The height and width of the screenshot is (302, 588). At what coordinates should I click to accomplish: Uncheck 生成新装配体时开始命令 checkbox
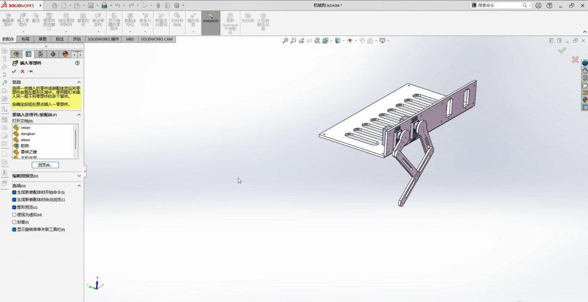[x=14, y=192]
